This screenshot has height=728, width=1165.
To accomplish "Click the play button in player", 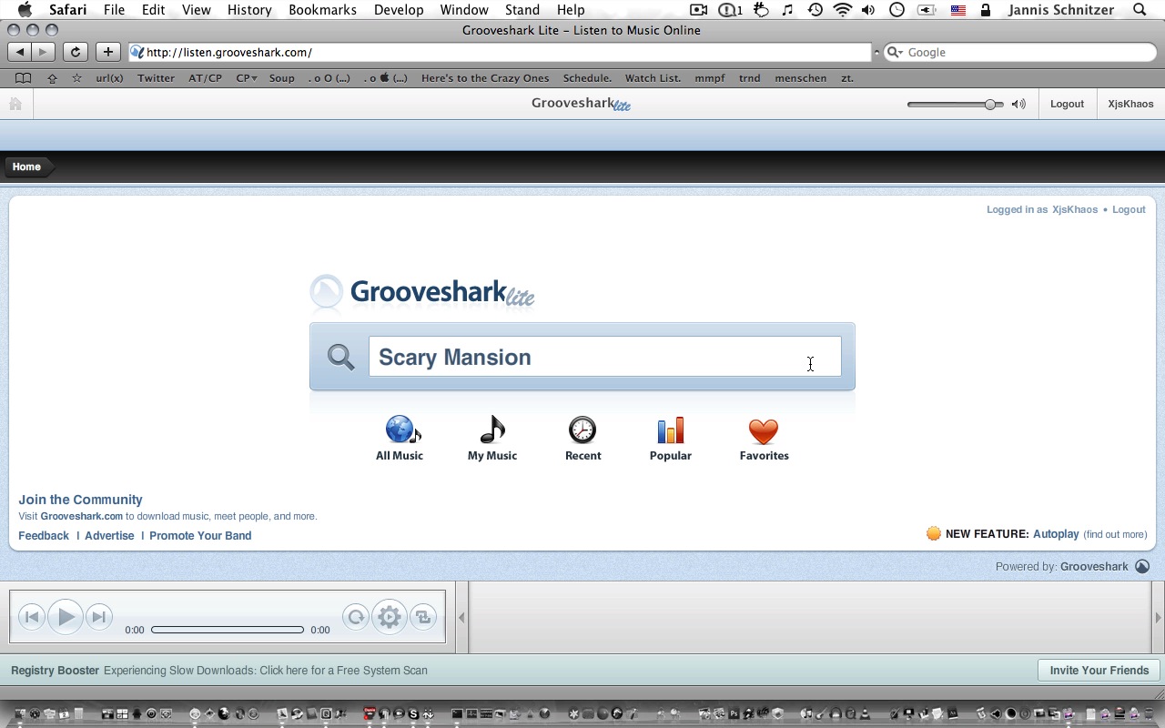I will tap(66, 617).
